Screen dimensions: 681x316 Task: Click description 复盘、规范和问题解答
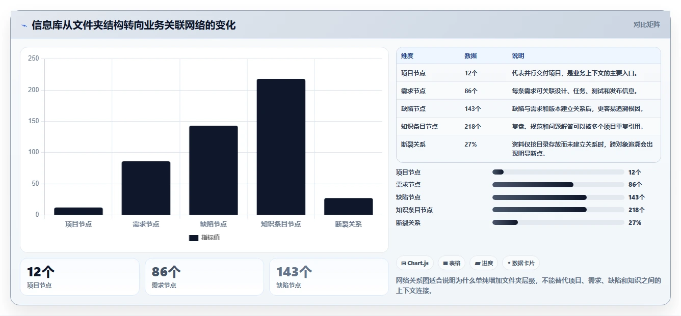click(578, 127)
